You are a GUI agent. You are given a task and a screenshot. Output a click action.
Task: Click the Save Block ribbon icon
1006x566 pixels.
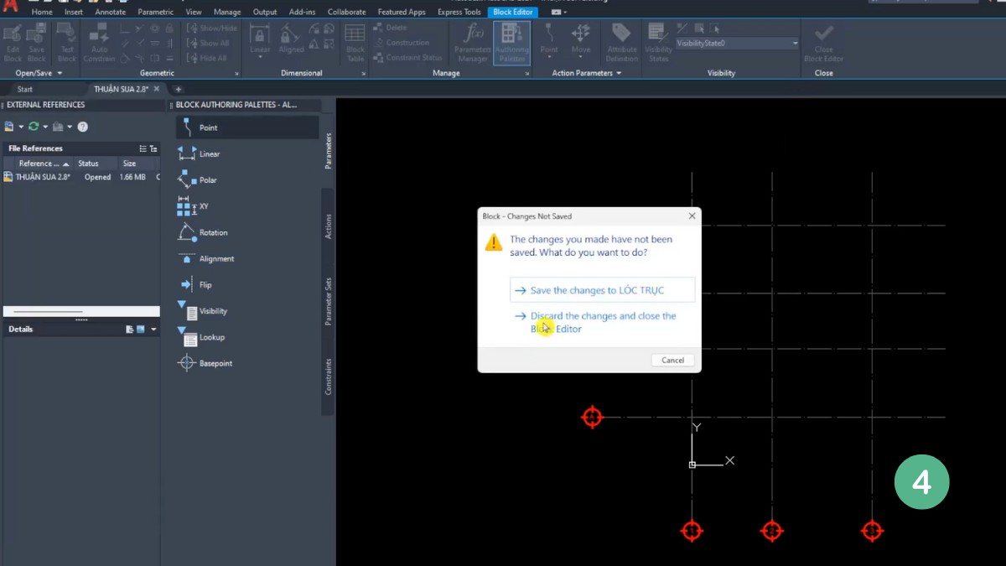[x=36, y=42]
